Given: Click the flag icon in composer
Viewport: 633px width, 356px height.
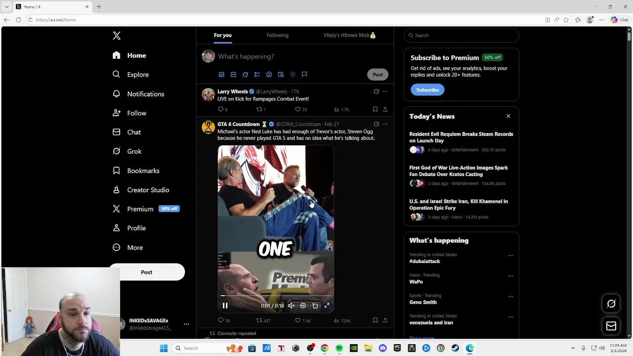Looking at the screenshot, I should click(305, 75).
